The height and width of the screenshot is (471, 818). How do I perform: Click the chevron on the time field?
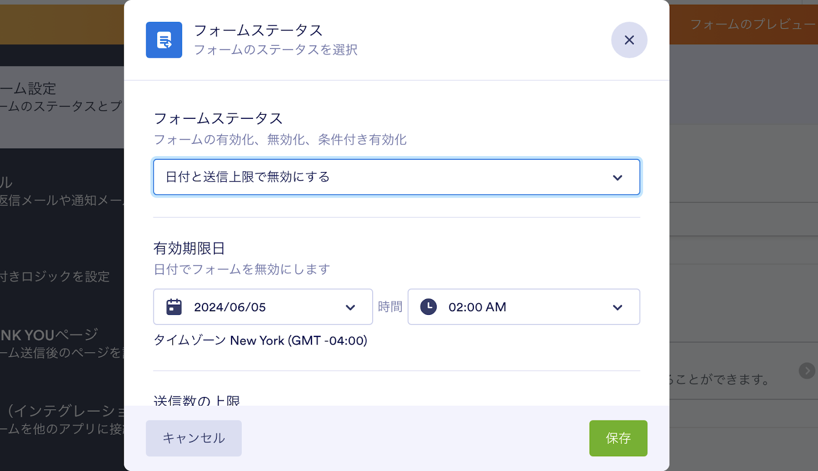click(617, 307)
